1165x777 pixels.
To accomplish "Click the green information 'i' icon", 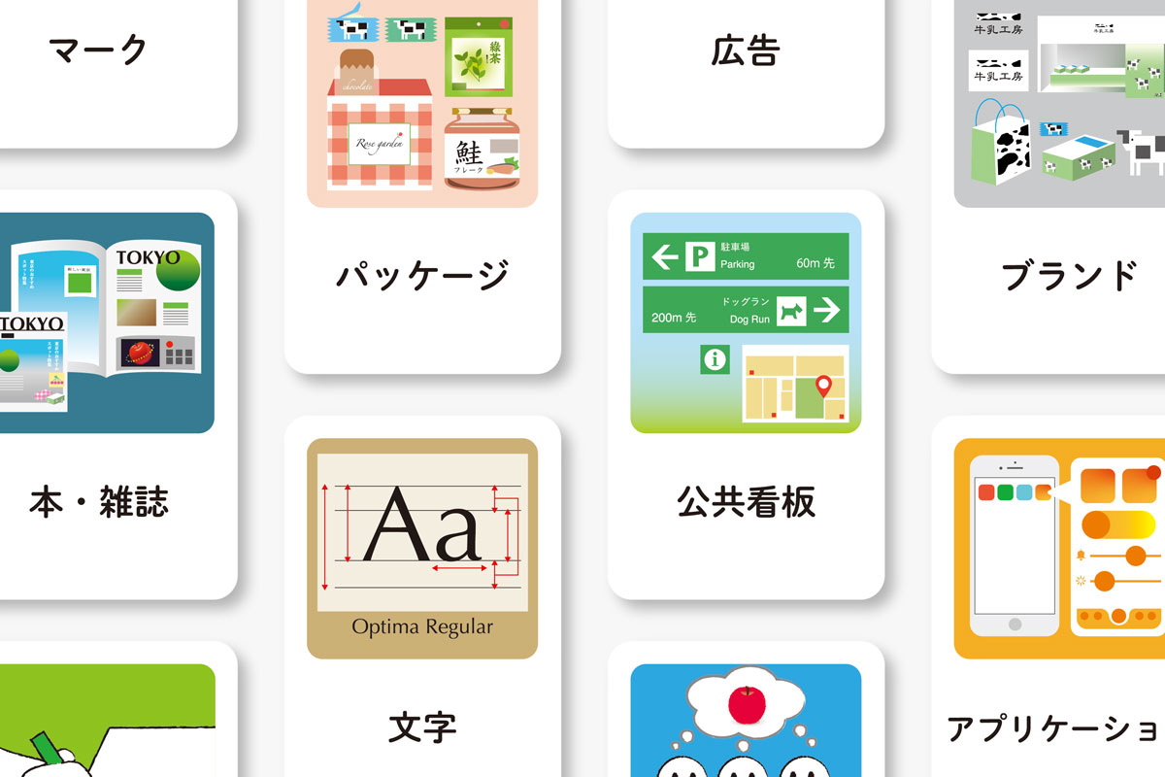I will 715,359.
